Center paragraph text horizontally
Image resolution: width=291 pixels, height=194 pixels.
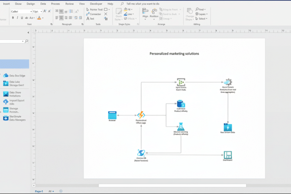click(x=61, y=18)
